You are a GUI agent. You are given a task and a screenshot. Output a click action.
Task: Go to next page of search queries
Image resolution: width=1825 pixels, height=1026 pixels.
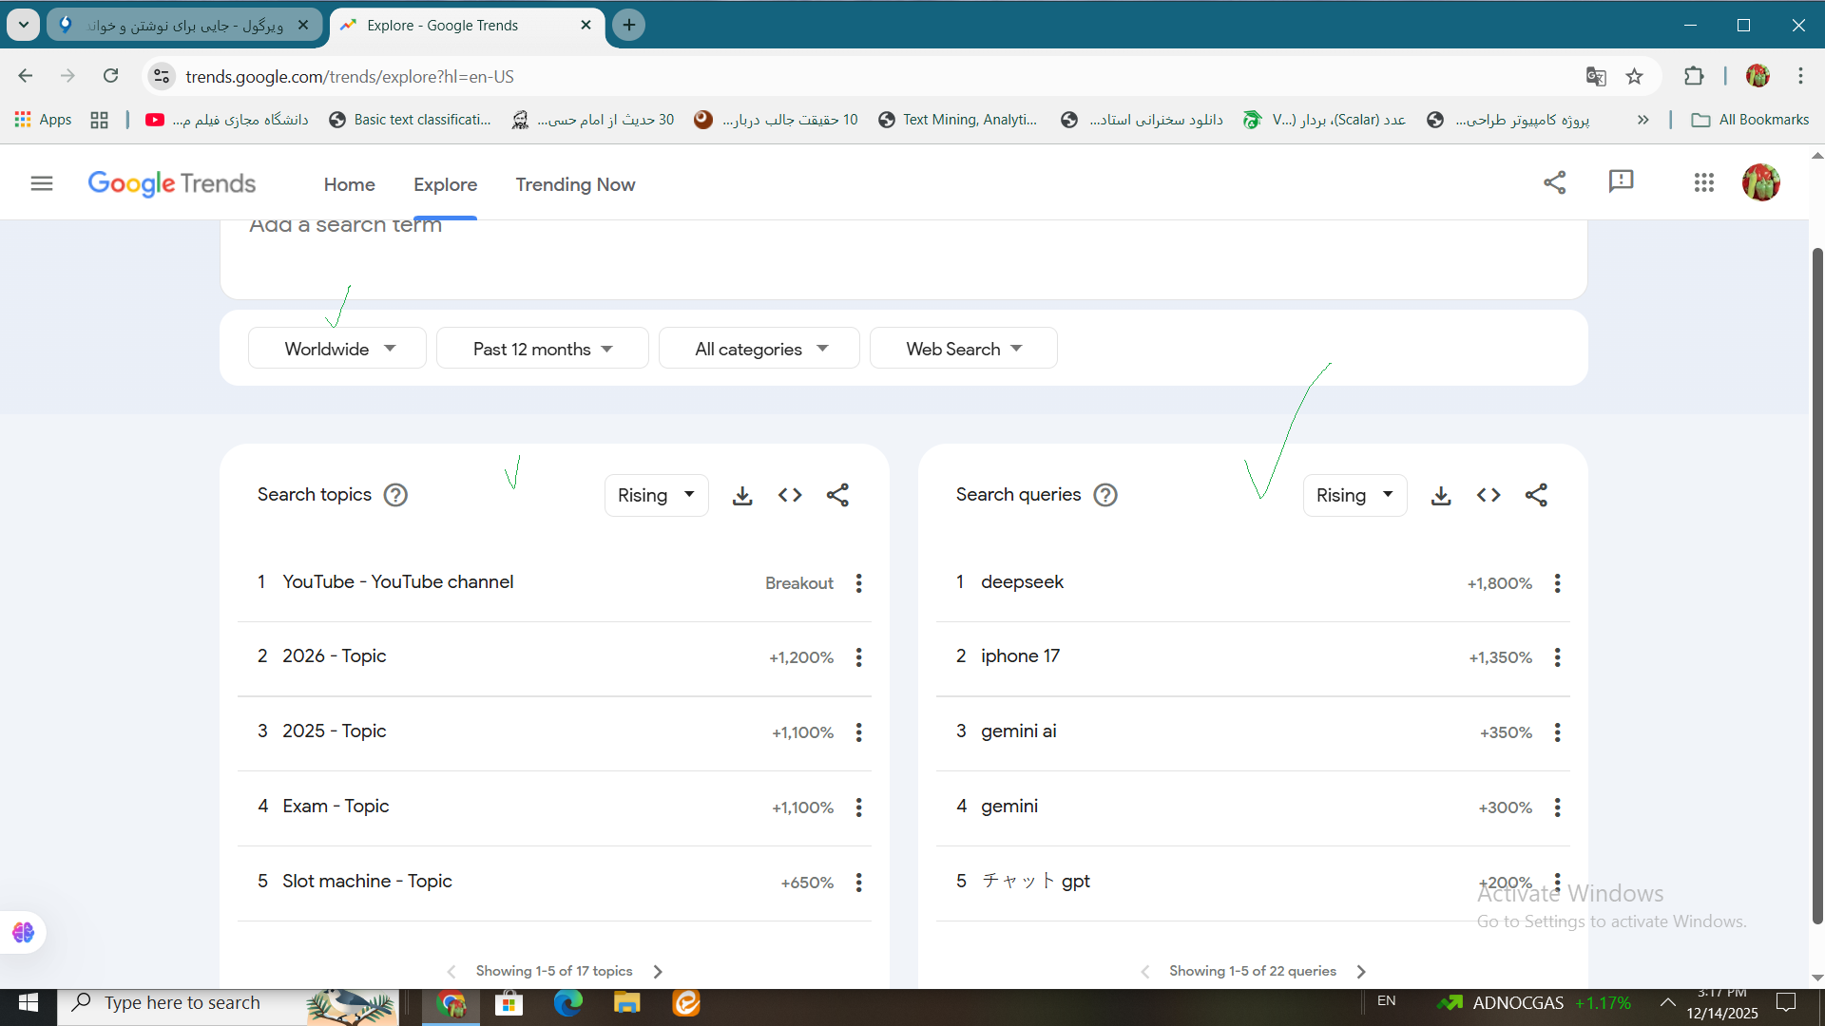tap(1361, 971)
